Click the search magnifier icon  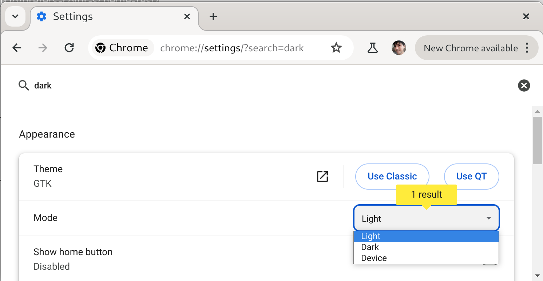(x=24, y=86)
